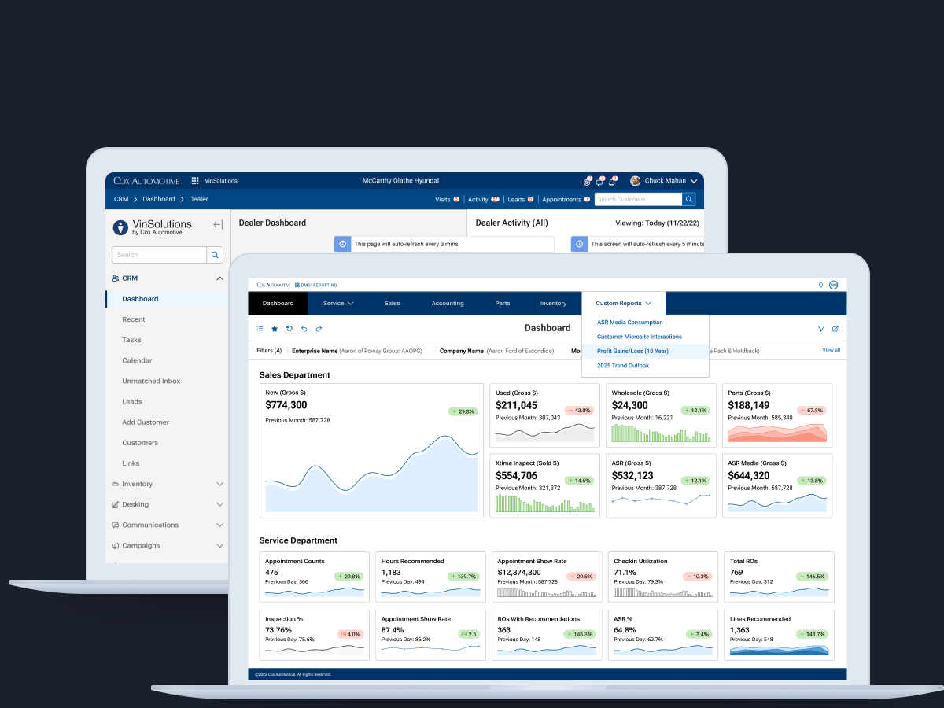The height and width of the screenshot is (708, 944).
Task: Collapse the VinSolutions sidebar with the arrow icon
Action: coord(218,225)
